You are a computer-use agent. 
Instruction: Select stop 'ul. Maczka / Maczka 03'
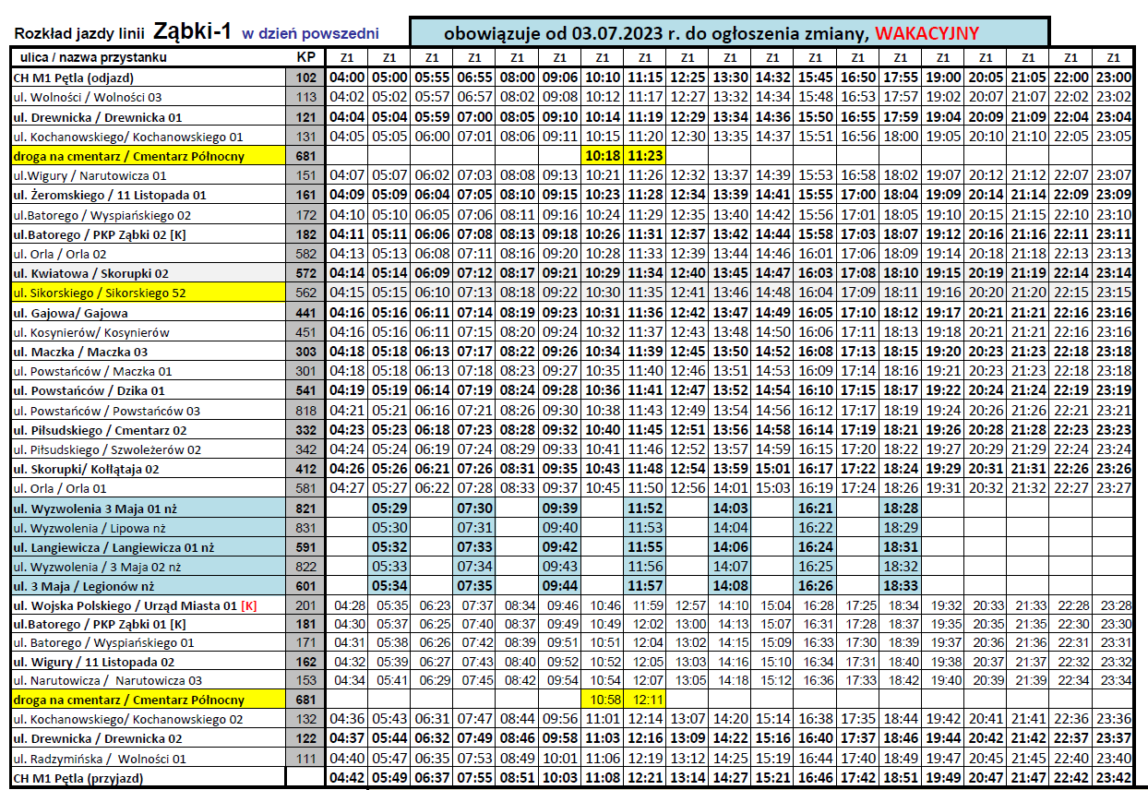(80, 351)
